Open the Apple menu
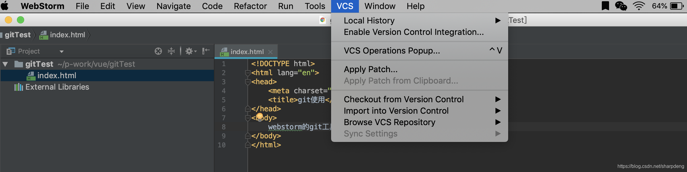Image resolution: width=687 pixels, height=172 pixels. pos(5,6)
